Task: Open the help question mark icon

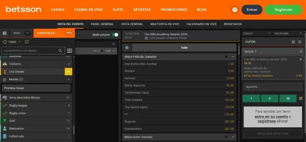Action: [235, 10]
